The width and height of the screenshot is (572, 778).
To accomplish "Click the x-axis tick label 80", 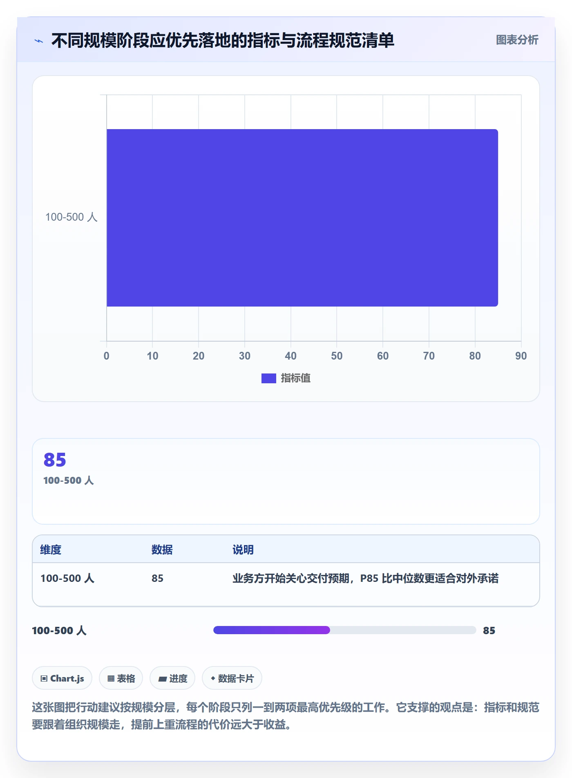I will point(475,356).
